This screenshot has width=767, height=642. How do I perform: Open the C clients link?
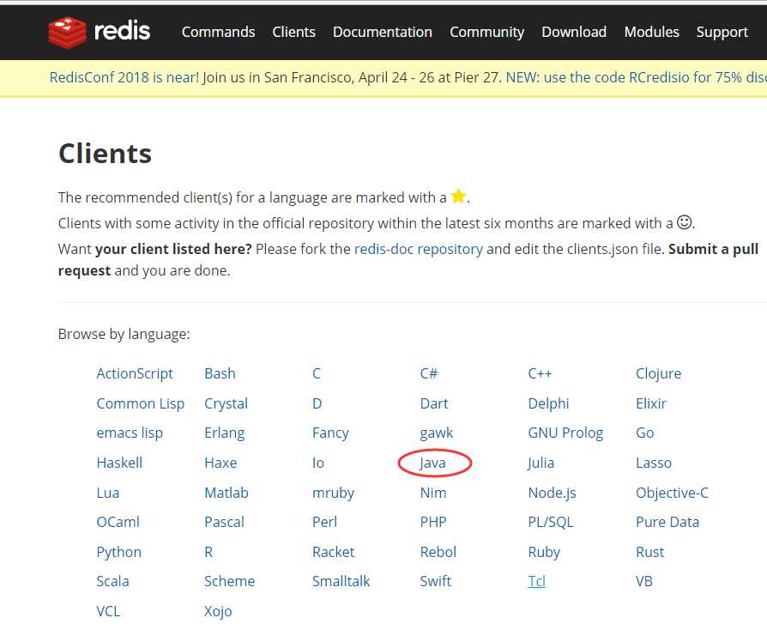coord(317,373)
